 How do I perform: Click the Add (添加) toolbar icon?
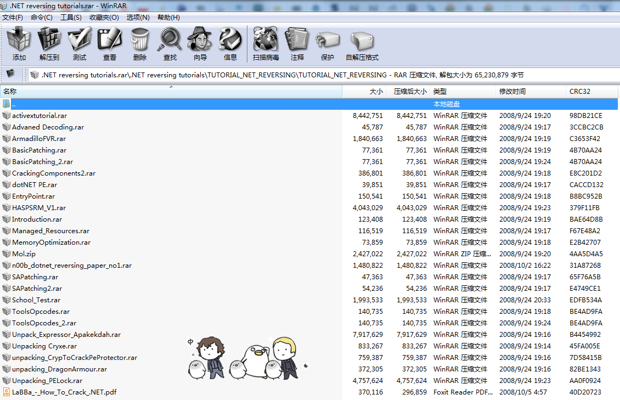tap(19, 39)
